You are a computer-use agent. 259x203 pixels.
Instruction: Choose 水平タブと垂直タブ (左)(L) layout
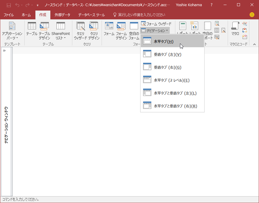point(172,93)
